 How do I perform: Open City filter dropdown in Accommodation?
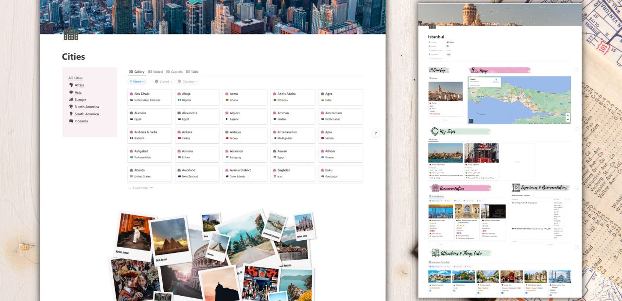click(435, 201)
